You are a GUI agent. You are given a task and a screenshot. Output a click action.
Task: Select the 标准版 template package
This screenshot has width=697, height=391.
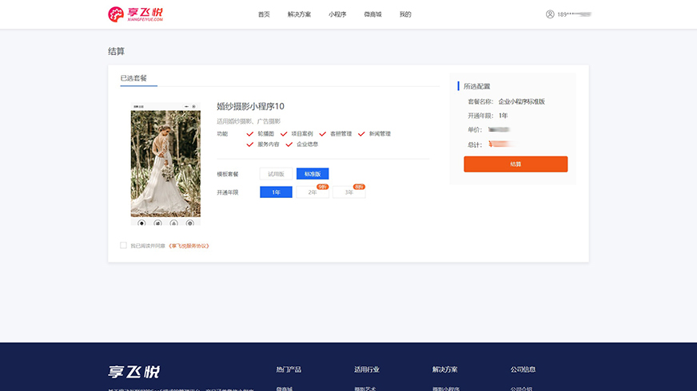[313, 173]
